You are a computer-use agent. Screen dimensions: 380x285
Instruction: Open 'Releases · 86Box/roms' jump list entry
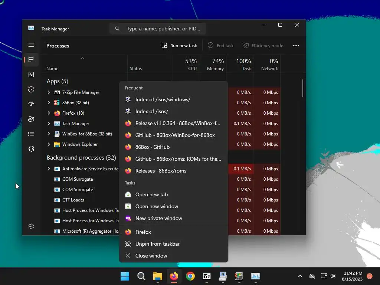174,171
